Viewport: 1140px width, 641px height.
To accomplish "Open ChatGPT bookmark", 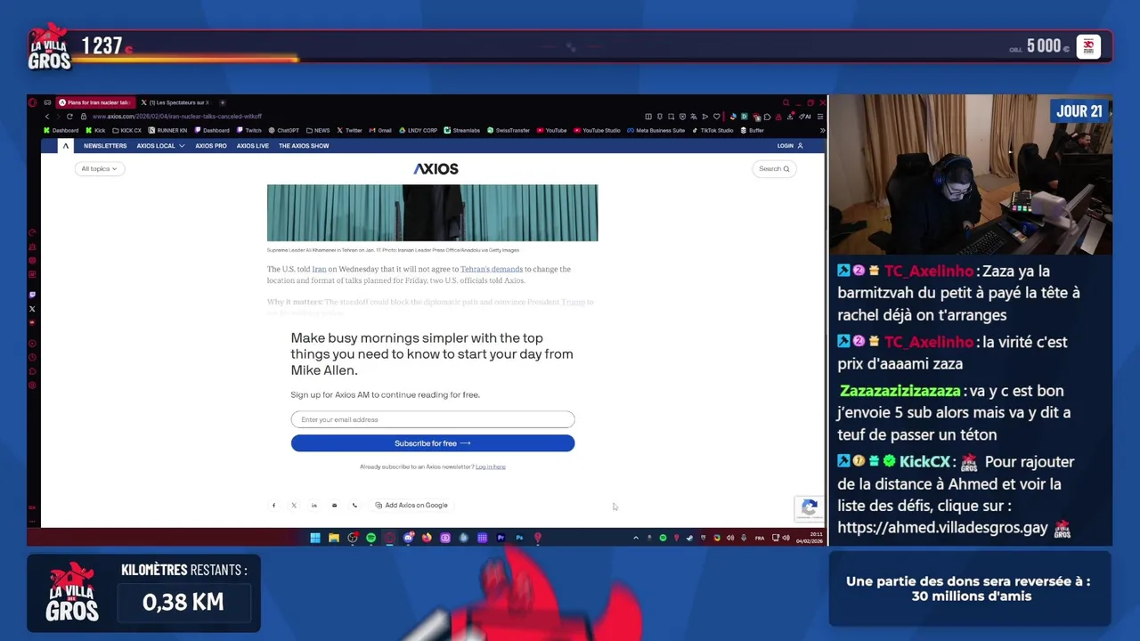I will [x=282, y=130].
